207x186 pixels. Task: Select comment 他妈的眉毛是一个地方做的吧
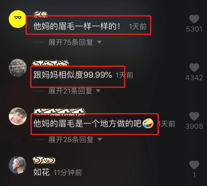[94, 124]
